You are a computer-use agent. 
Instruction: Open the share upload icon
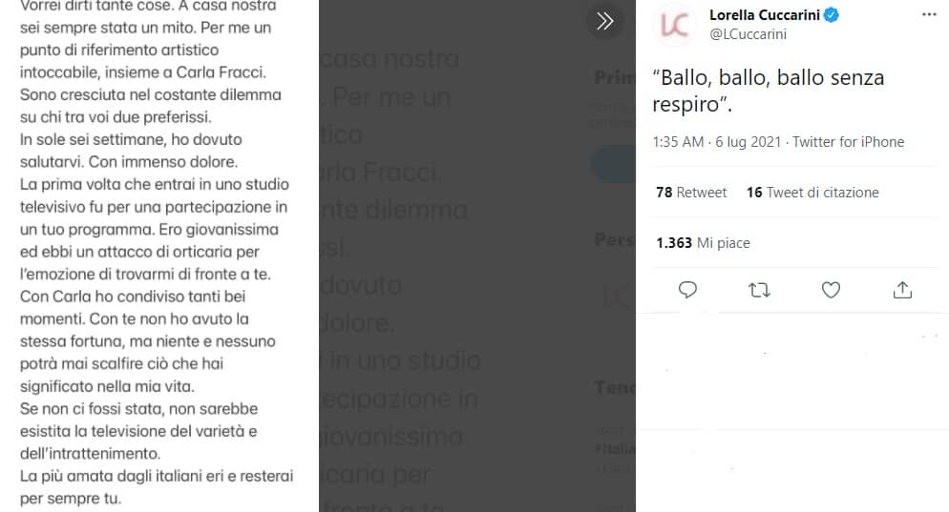pyautogui.click(x=902, y=290)
